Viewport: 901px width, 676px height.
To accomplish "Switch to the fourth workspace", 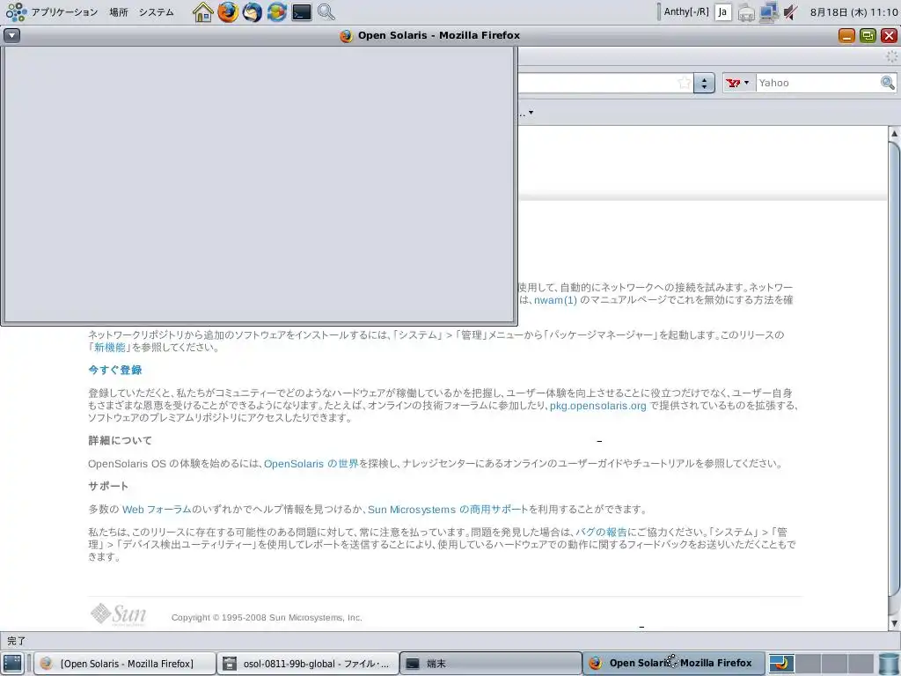I will (x=861, y=664).
